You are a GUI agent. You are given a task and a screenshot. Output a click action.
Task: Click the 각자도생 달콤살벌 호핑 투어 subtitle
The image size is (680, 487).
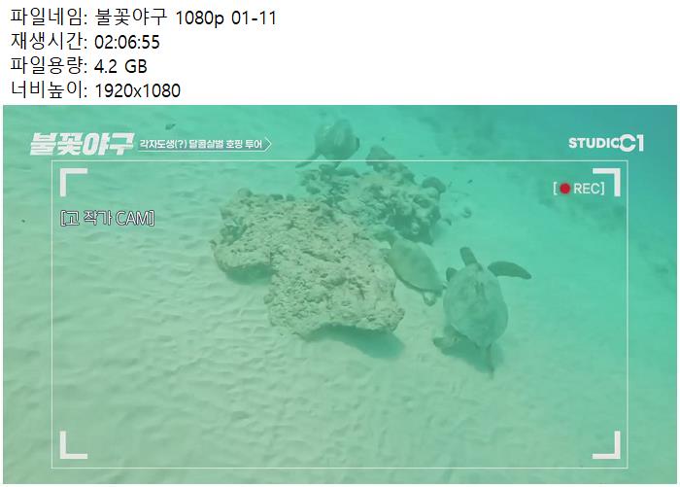(201, 144)
